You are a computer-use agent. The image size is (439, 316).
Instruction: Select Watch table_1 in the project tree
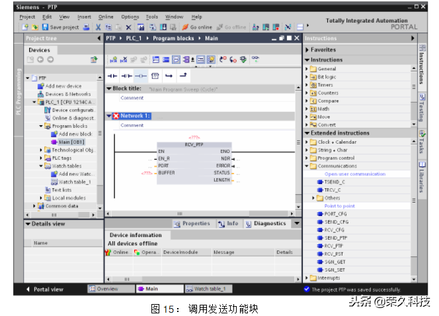tap(71, 182)
